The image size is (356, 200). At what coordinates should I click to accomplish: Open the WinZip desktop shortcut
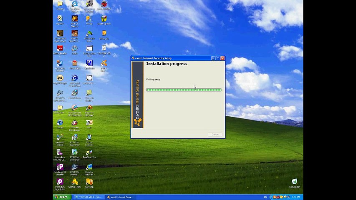coord(89,20)
